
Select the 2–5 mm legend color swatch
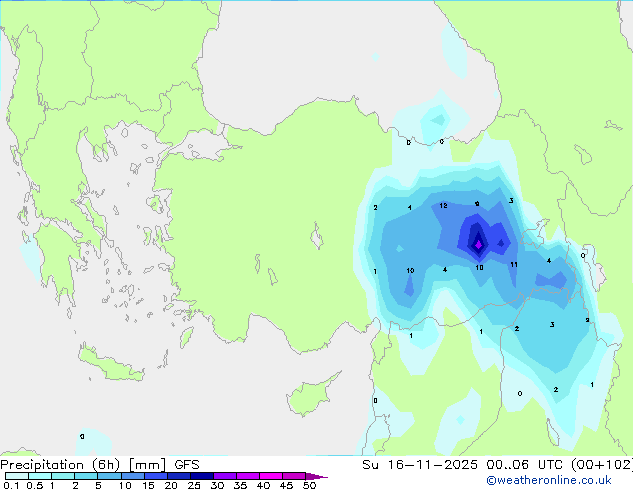pyautogui.click(x=86, y=476)
